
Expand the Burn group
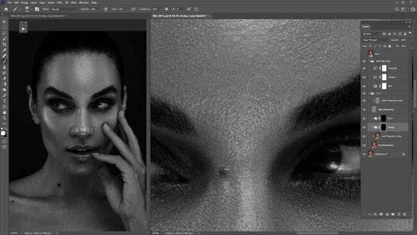[372, 118]
